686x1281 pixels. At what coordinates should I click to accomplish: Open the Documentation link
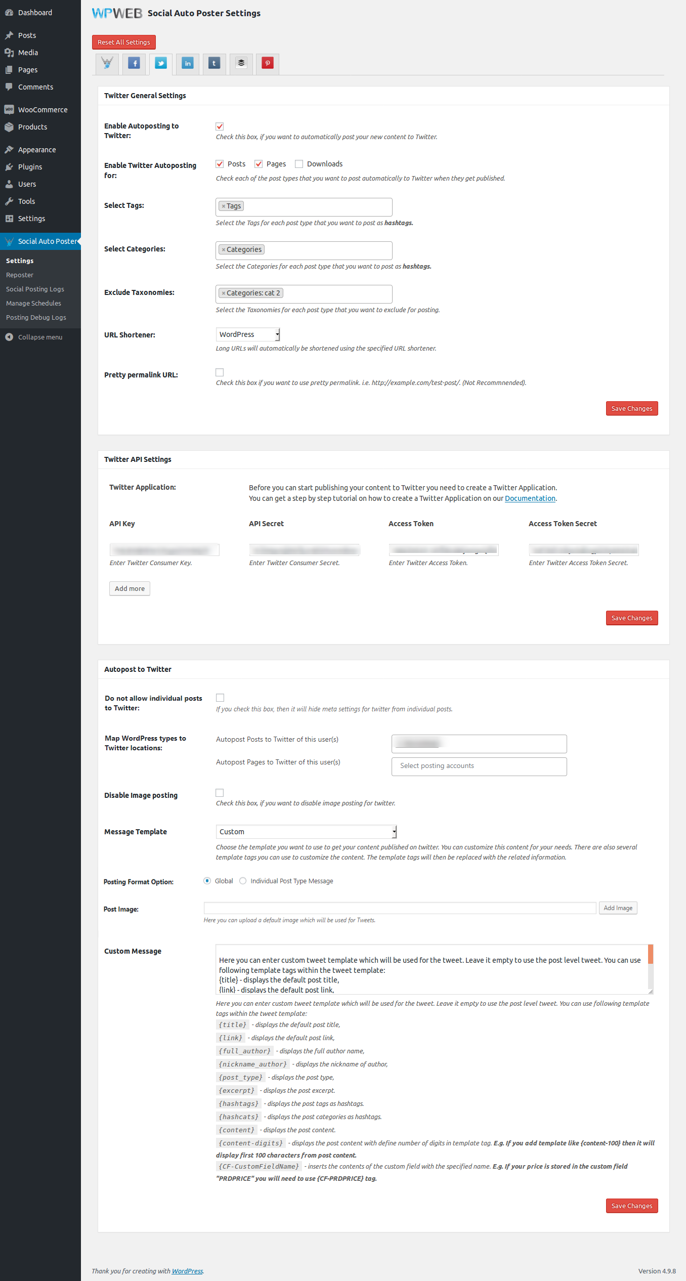530,498
